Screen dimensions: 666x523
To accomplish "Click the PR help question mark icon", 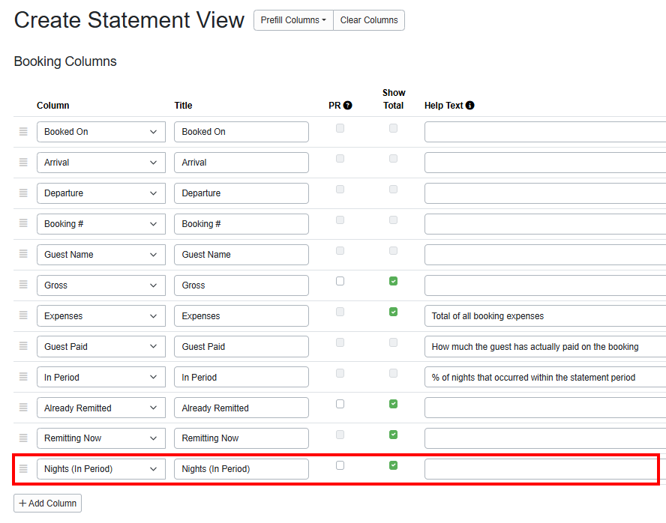I will point(348,106).
